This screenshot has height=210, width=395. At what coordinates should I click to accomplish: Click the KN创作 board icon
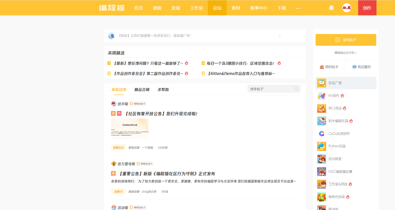coord(322,96)
